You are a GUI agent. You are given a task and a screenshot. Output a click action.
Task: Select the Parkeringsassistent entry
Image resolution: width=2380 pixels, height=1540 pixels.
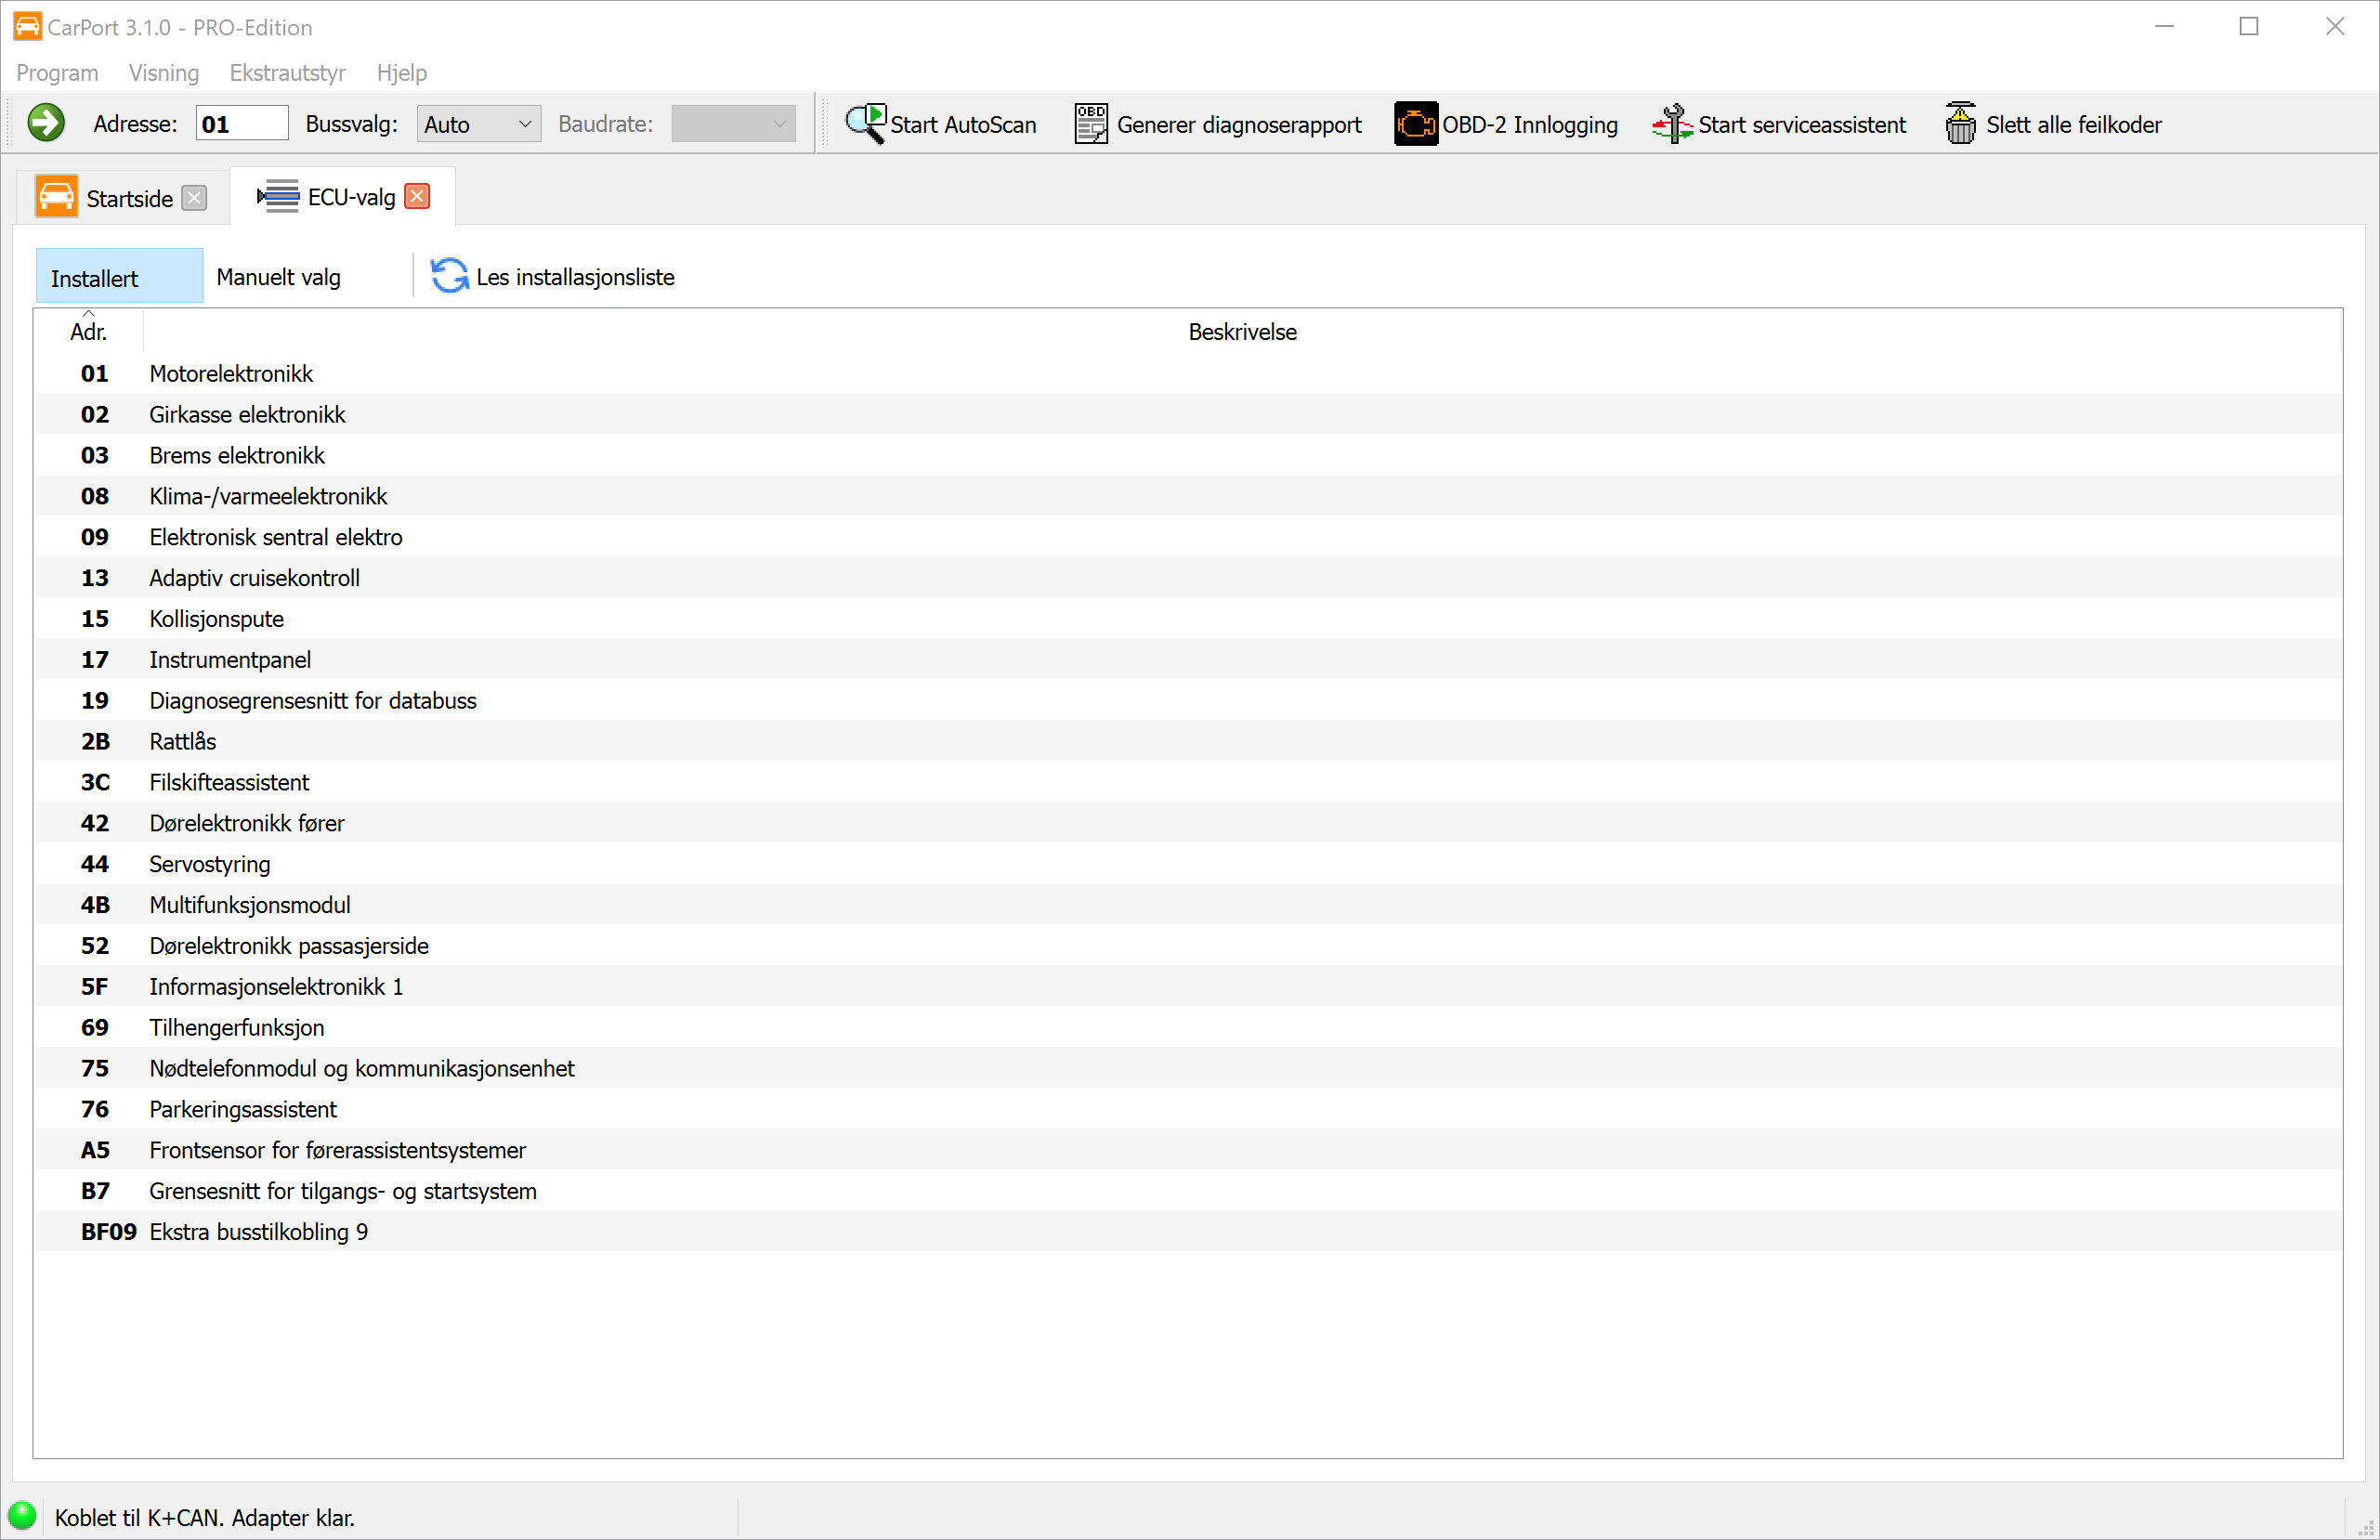tap(243, 1109)
